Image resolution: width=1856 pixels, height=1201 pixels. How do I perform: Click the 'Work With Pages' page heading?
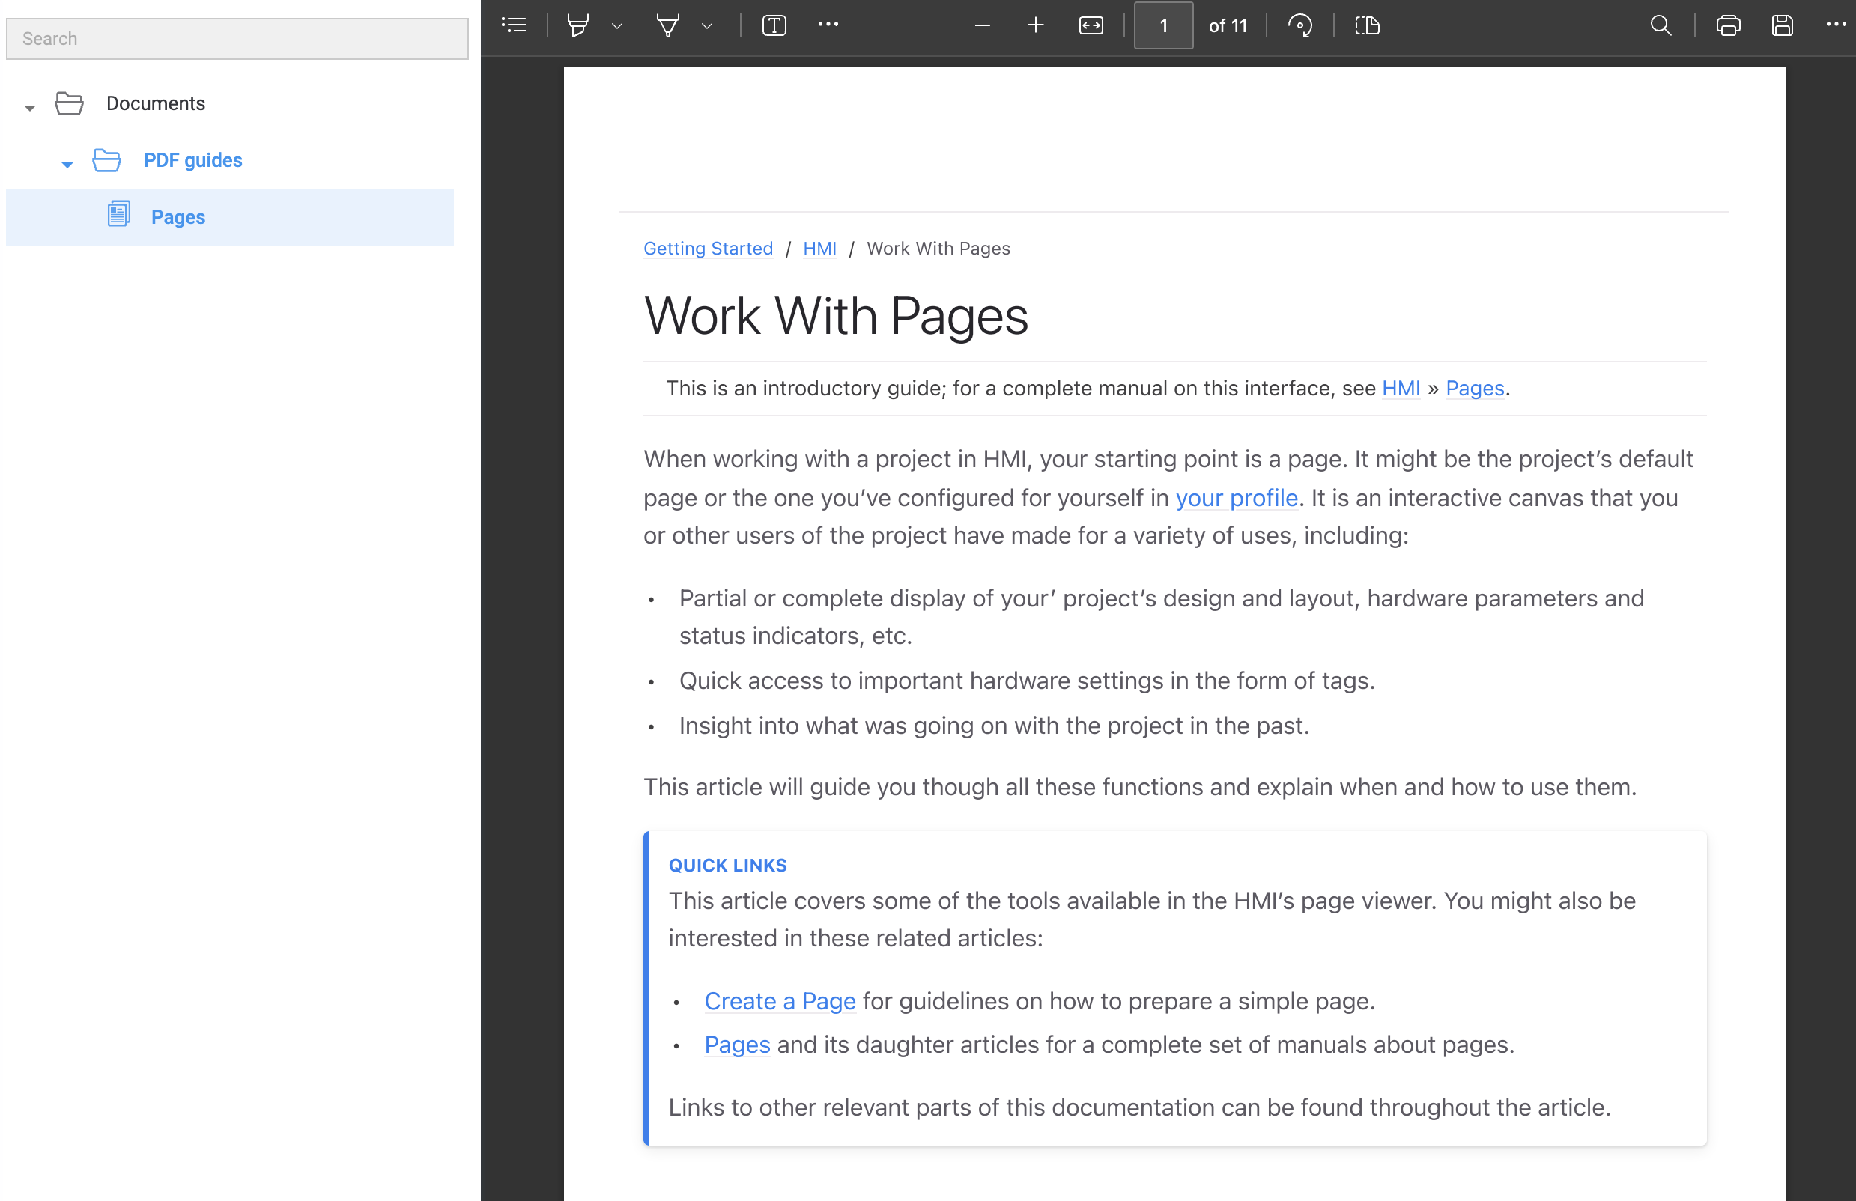click(836, 317)
